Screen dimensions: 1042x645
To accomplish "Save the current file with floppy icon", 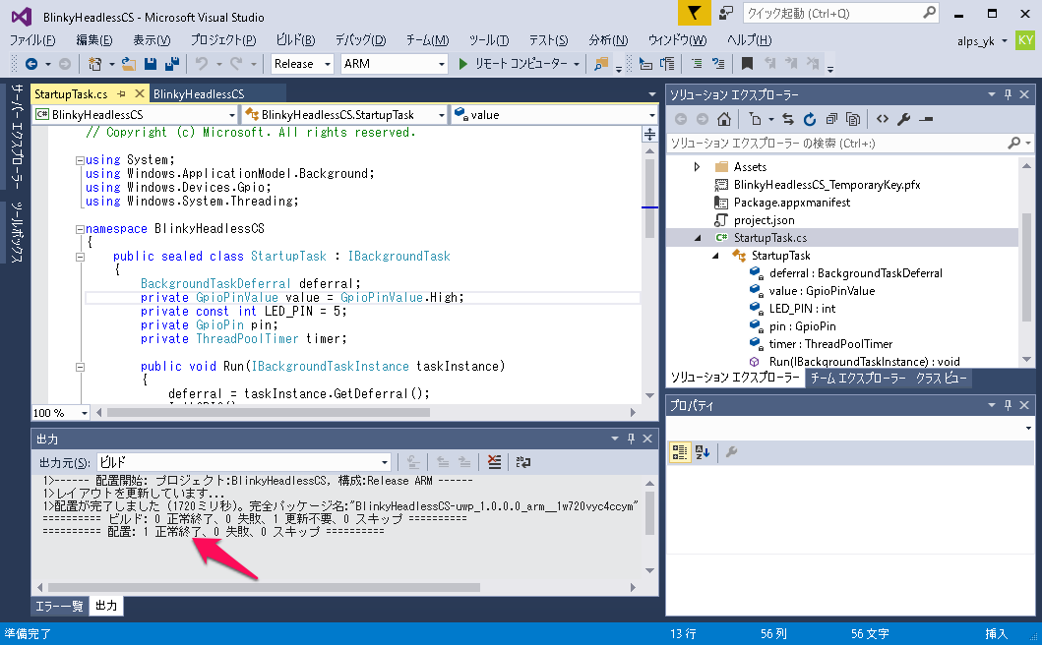I will pyautogui.click(x=151, y=64).
